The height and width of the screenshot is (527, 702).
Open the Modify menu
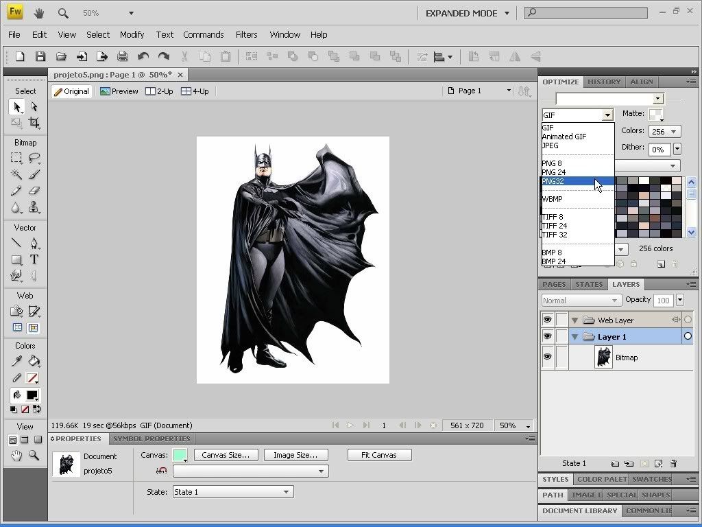click(x=132, y=34)
